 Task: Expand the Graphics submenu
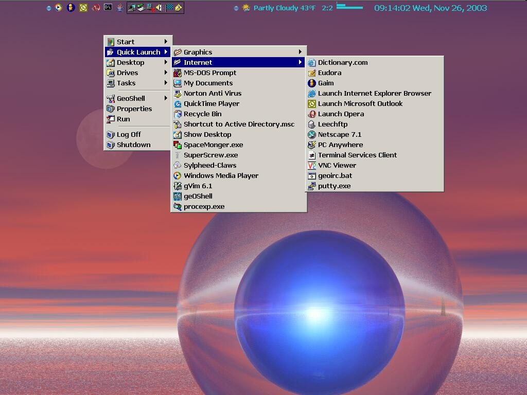tap(198, 52)
